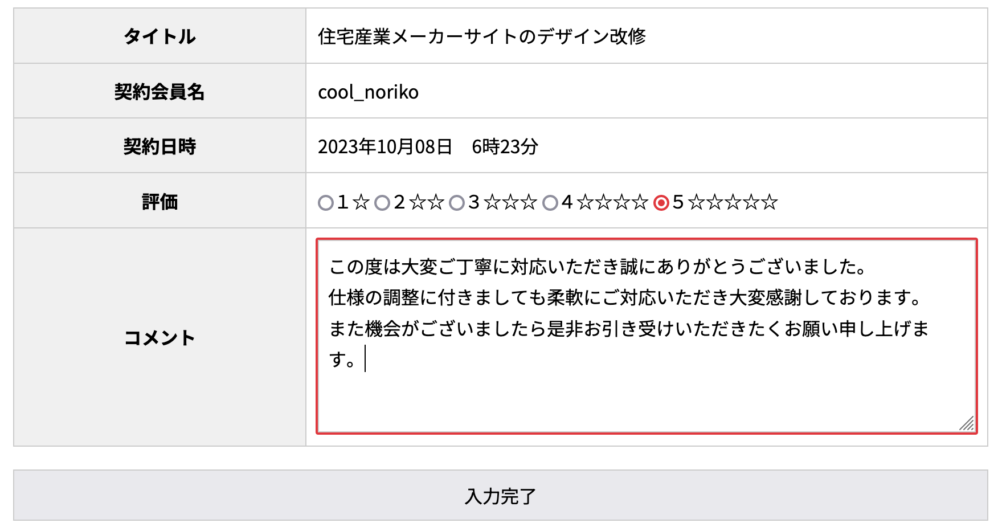Click the contract date 2023年10月08日
998x531 pixels.
click(385, 147)
